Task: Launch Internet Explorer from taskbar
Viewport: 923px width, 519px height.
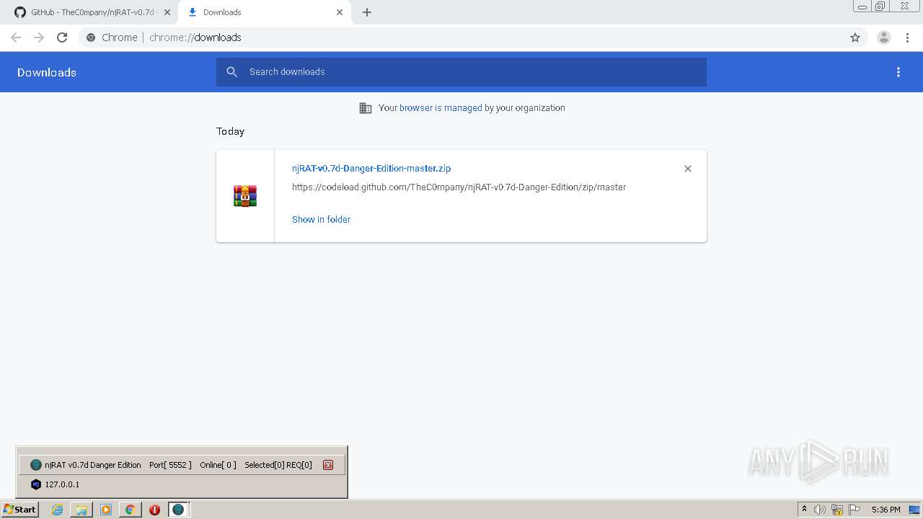Action: [58, 510]
